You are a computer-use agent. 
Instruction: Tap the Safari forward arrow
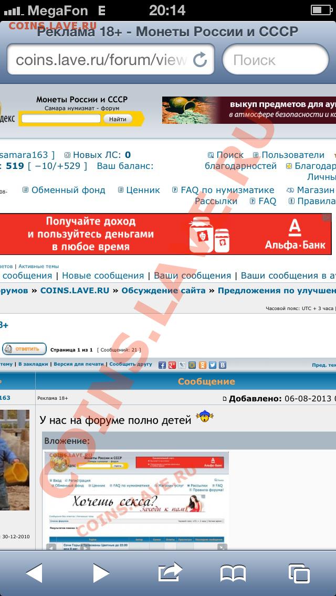(x=101, y=573)
